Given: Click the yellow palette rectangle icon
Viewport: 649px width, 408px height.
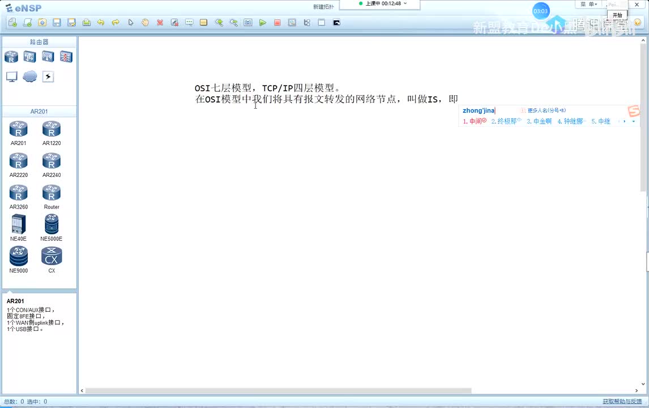Looking at the screenshot, I should [203, 22].
